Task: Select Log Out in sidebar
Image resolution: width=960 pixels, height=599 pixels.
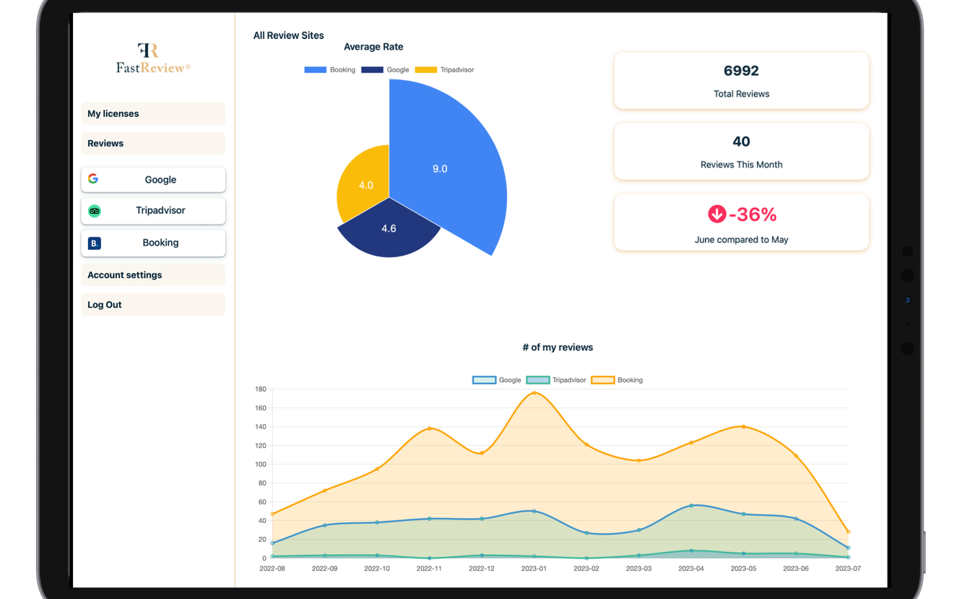Action: point(153,304)
